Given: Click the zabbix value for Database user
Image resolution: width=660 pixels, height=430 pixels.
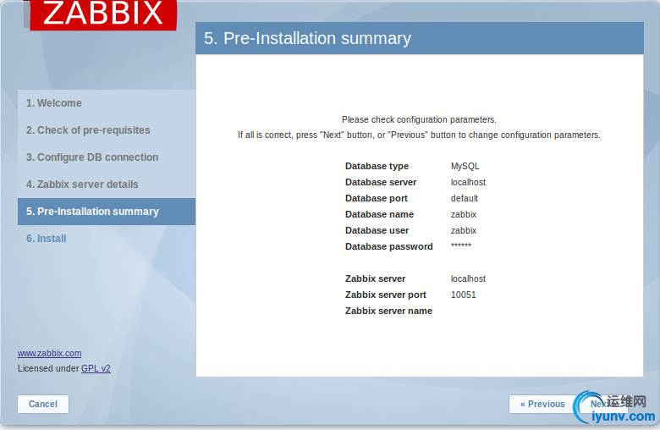Looking at the screenshot, I should point(464,230).
